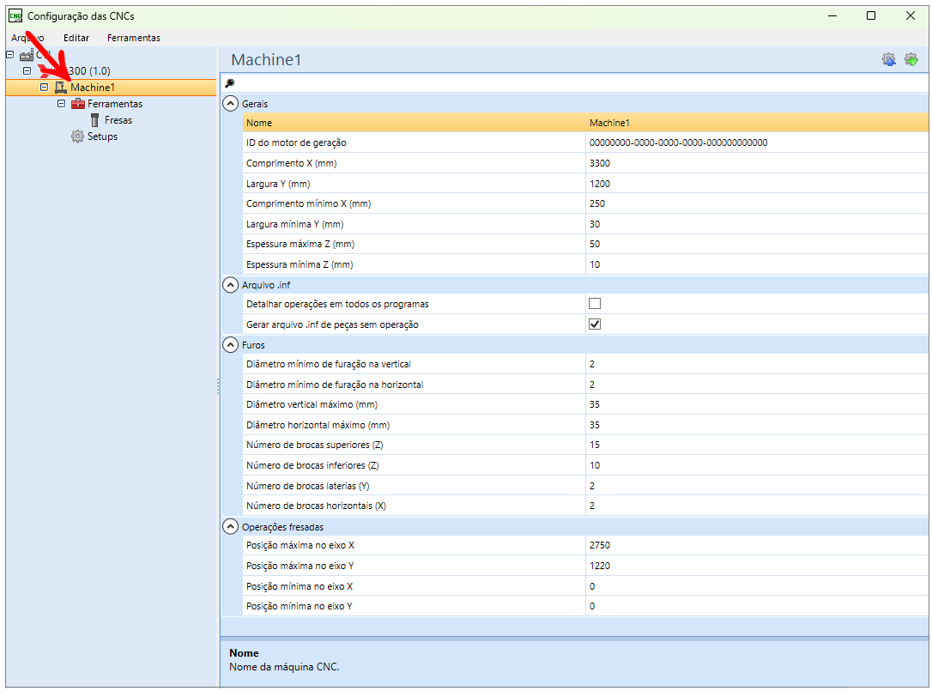Open the Ferramentas menu in the menu bar
Screen dimensions: 932x697
(134, 38)
